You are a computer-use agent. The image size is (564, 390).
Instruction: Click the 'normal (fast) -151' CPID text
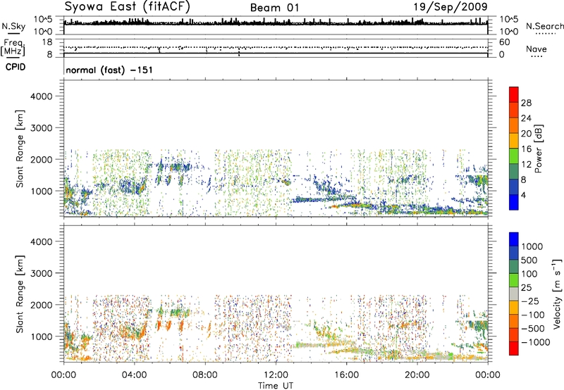109,70
